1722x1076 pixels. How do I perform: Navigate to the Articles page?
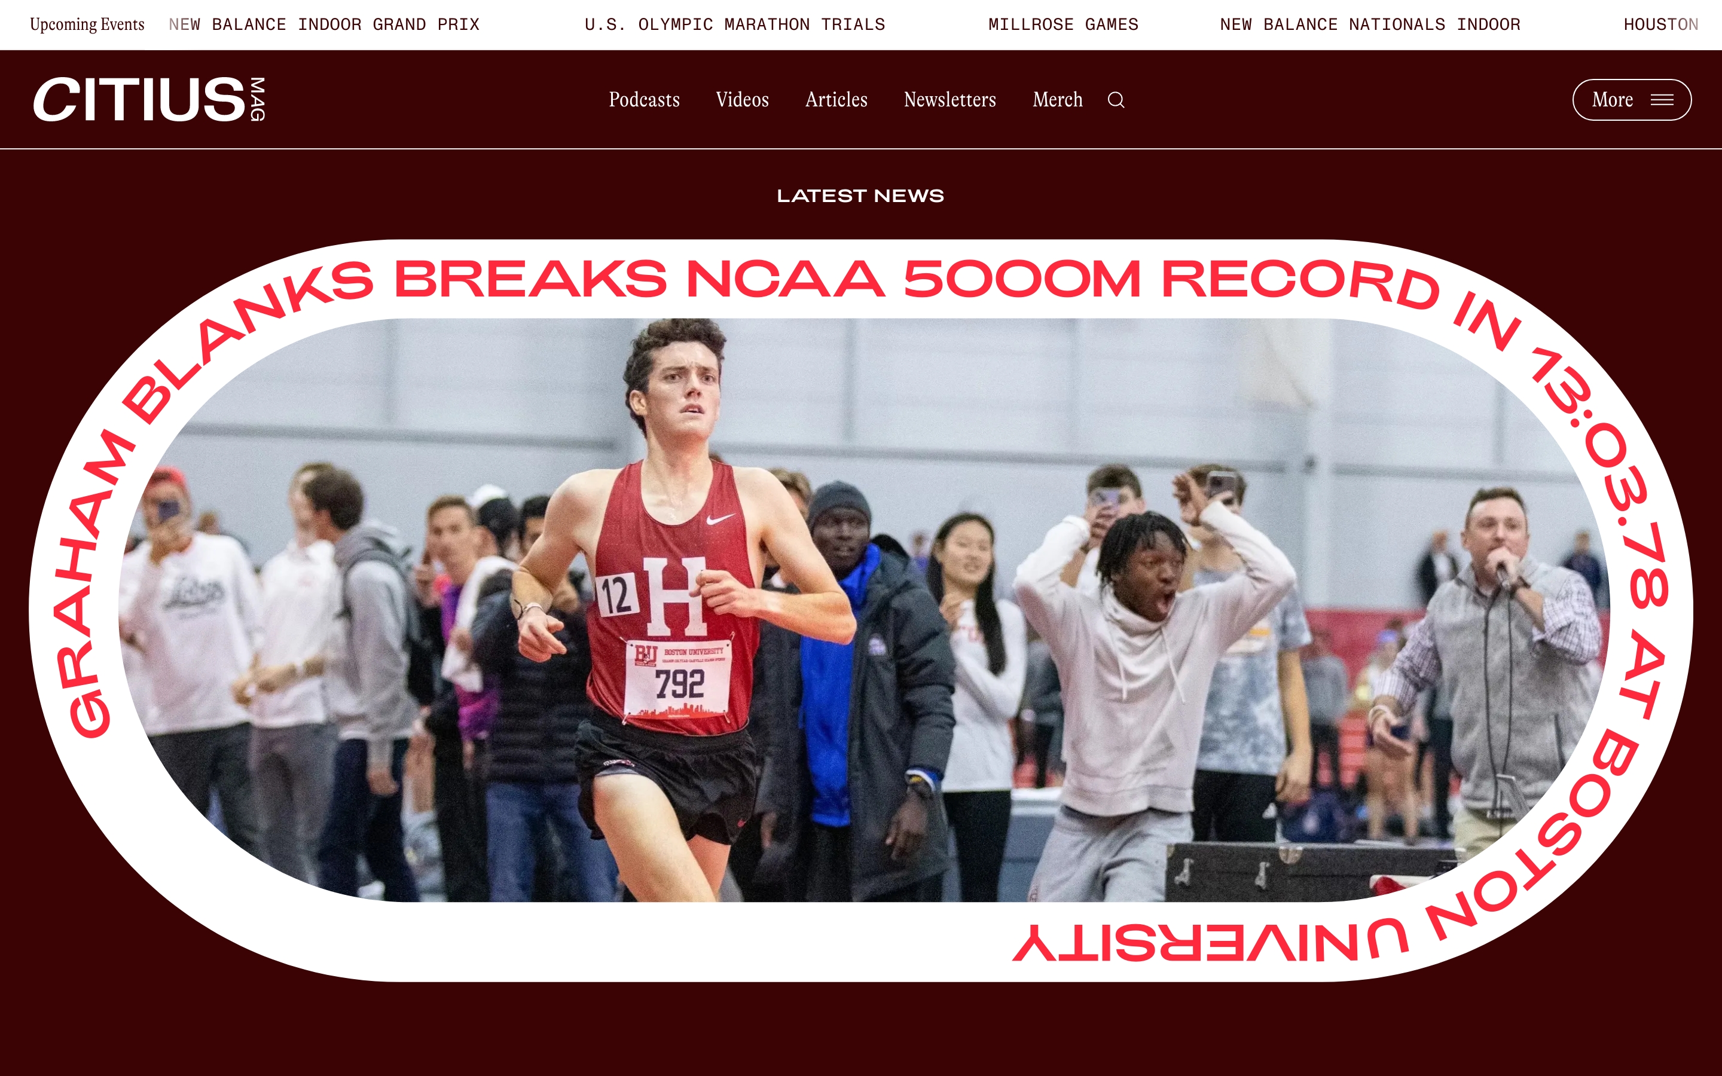tap(836, 100)
